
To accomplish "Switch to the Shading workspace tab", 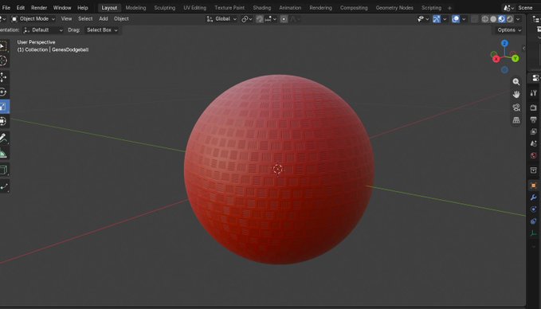I will pyautogui.click(x=262, y=8).
